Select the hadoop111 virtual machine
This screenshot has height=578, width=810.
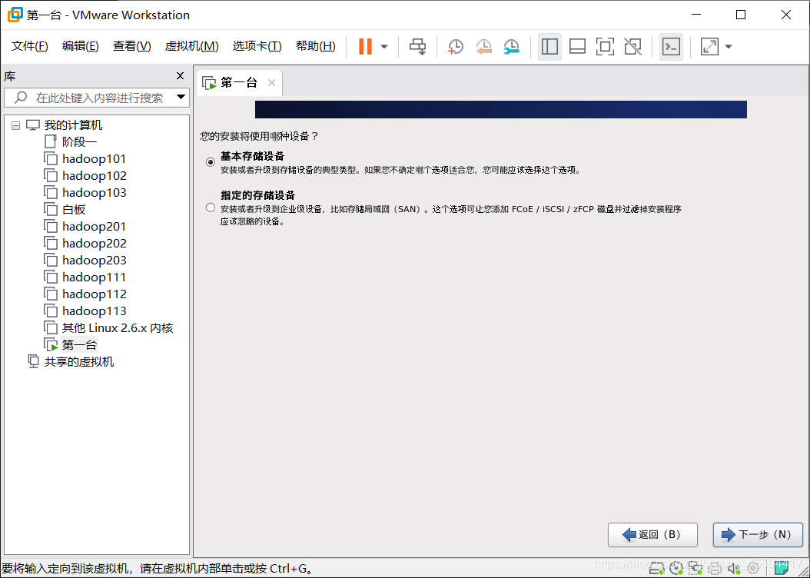[x=94, y=277]
